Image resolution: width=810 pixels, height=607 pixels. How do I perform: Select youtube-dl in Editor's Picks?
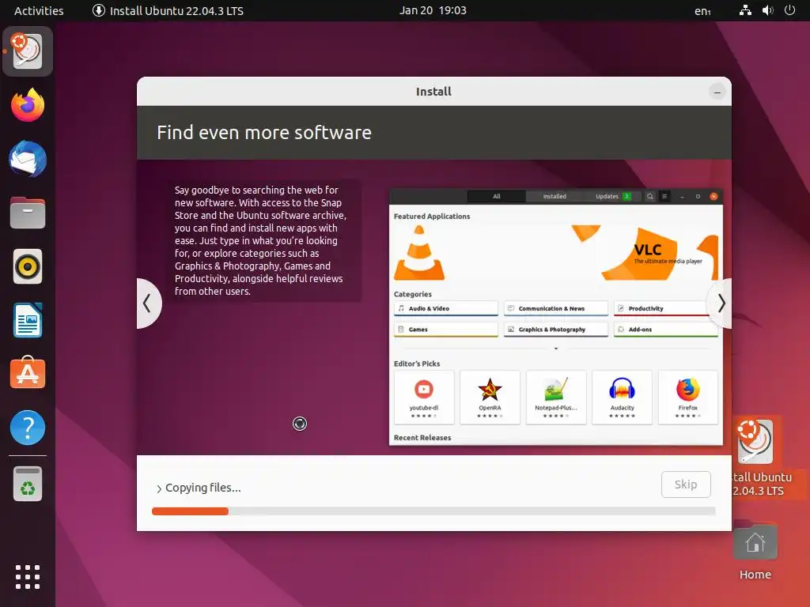(x=424, y=397)
